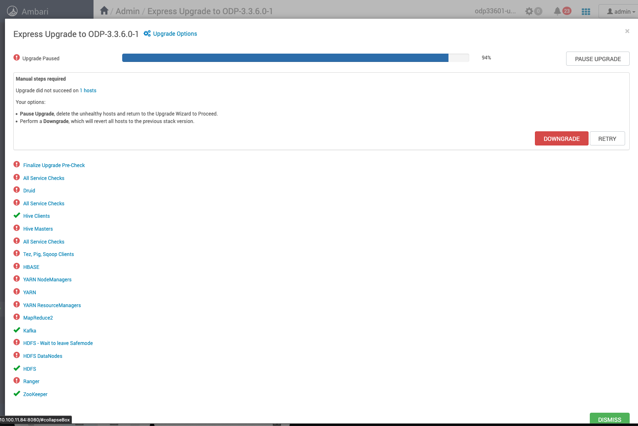638x426 pixels.
Task: Click the red DOWNGRADE button
Action: [x=562, y=138]
